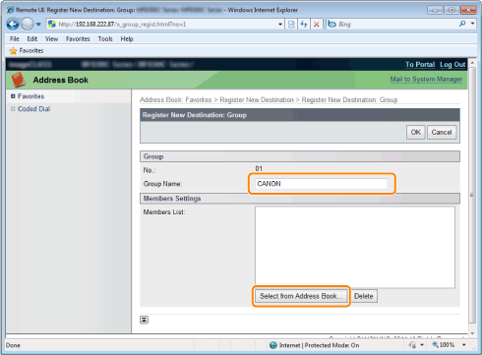Open the Mail to System Manager link
Screen dimensions: 482x355
(x=426, y=79)
